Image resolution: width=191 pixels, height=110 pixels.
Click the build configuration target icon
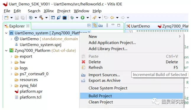click(x=31, y=18)
